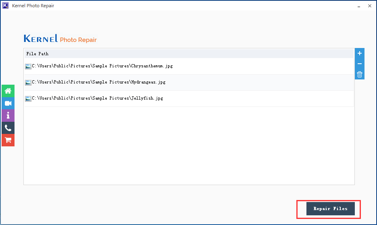Image resolution: width=377 pixels, height=225 pixels.
Task: Open the phone contact sidebar icon
Action: point(8,128)
